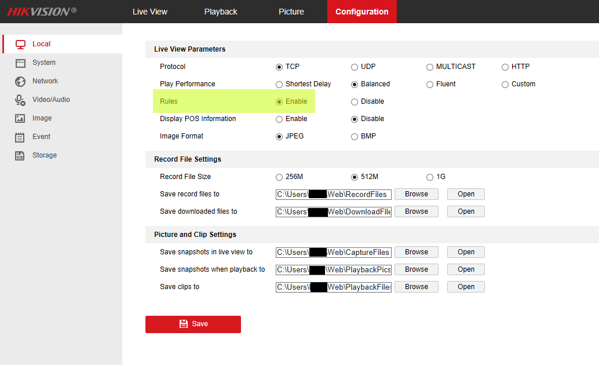Screen dimensions: 599x365
Task: Open the Playback tab
Action: pyautogui.click(x=221, y=12)
